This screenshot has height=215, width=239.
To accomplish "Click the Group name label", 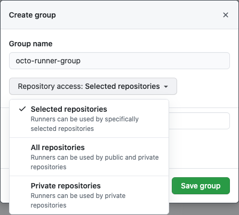I will [31, 44].
